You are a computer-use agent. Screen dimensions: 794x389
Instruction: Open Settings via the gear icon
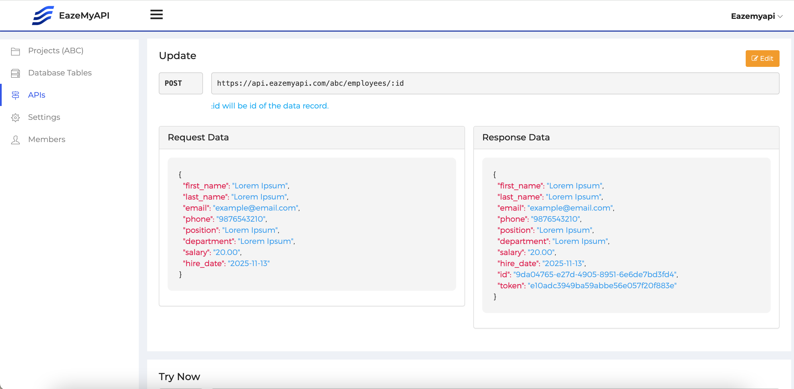coord(16,117)
